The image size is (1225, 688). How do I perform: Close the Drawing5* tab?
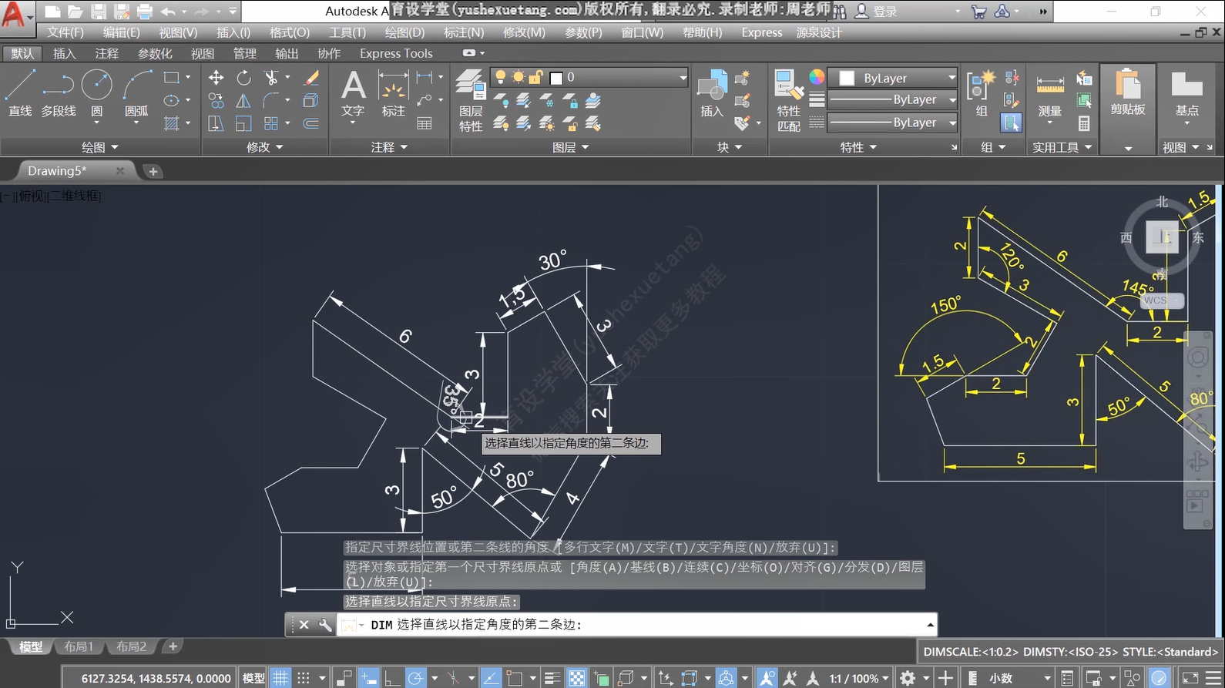point(120,171)
